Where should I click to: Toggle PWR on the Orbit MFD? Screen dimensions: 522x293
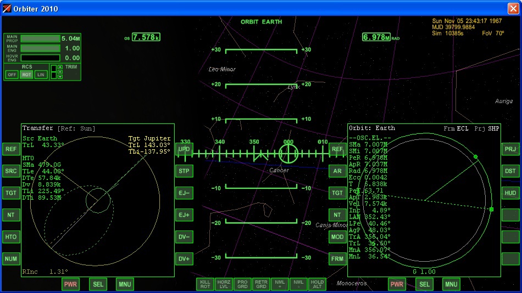coord(397,284)
